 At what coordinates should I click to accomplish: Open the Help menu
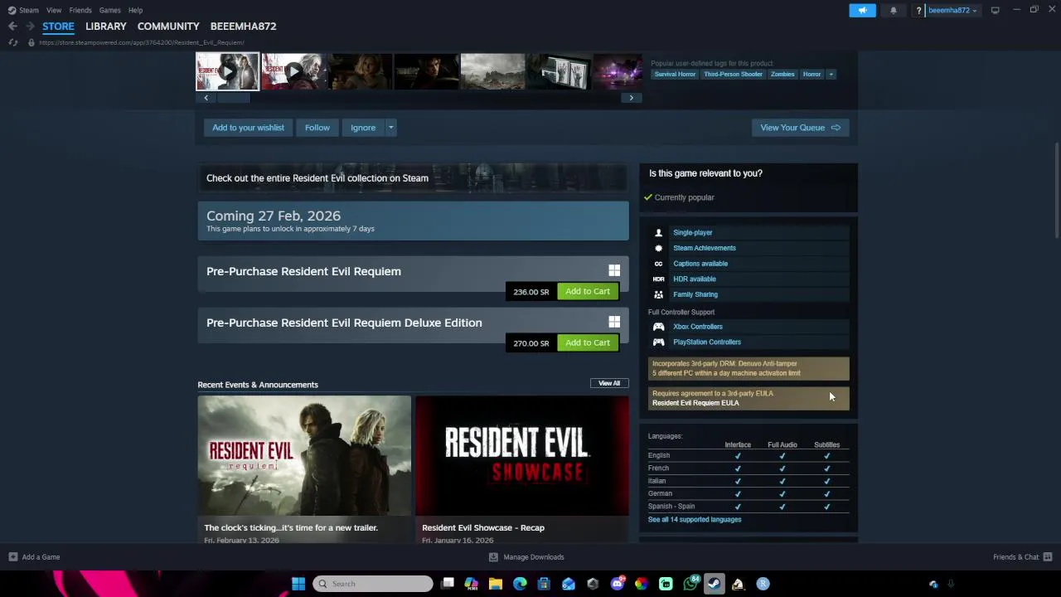(135, 10)
